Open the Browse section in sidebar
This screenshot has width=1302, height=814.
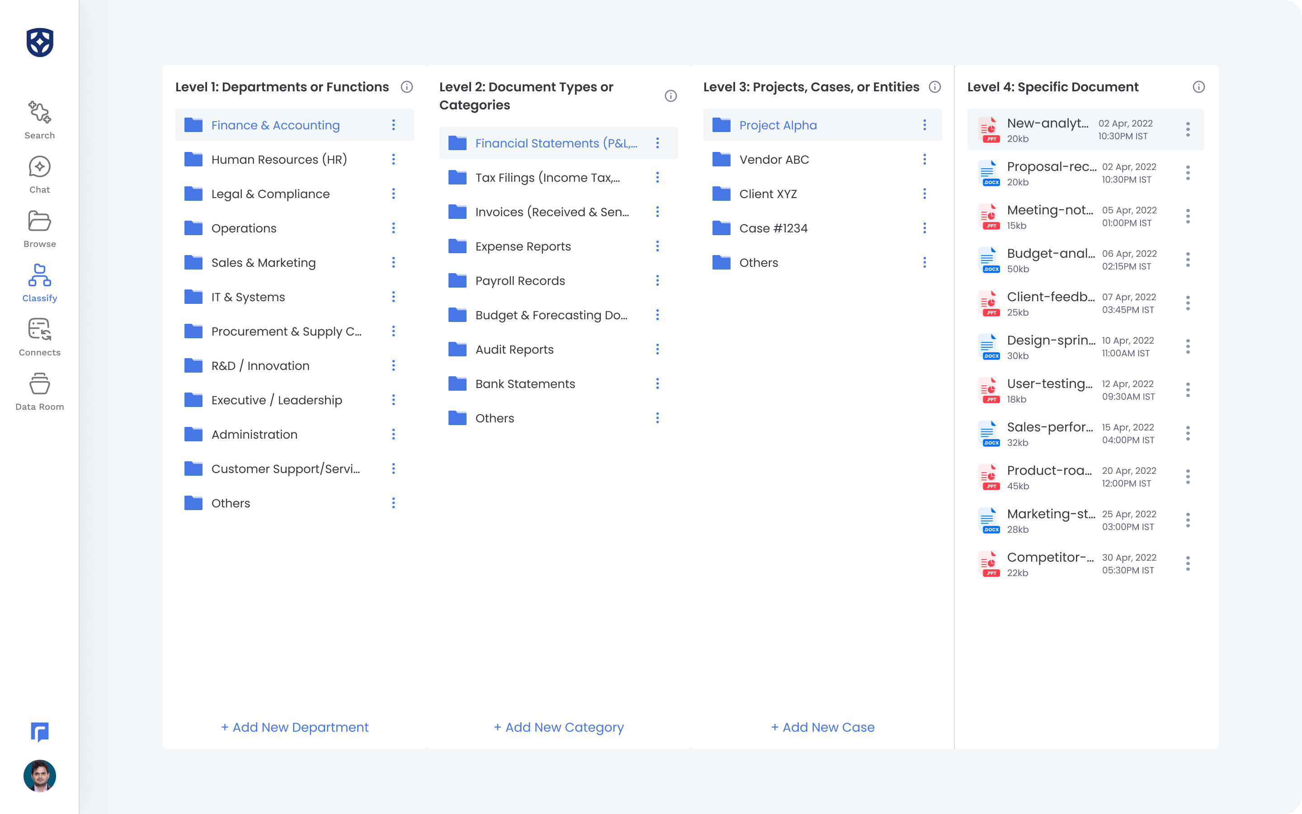tap(39, 229)
